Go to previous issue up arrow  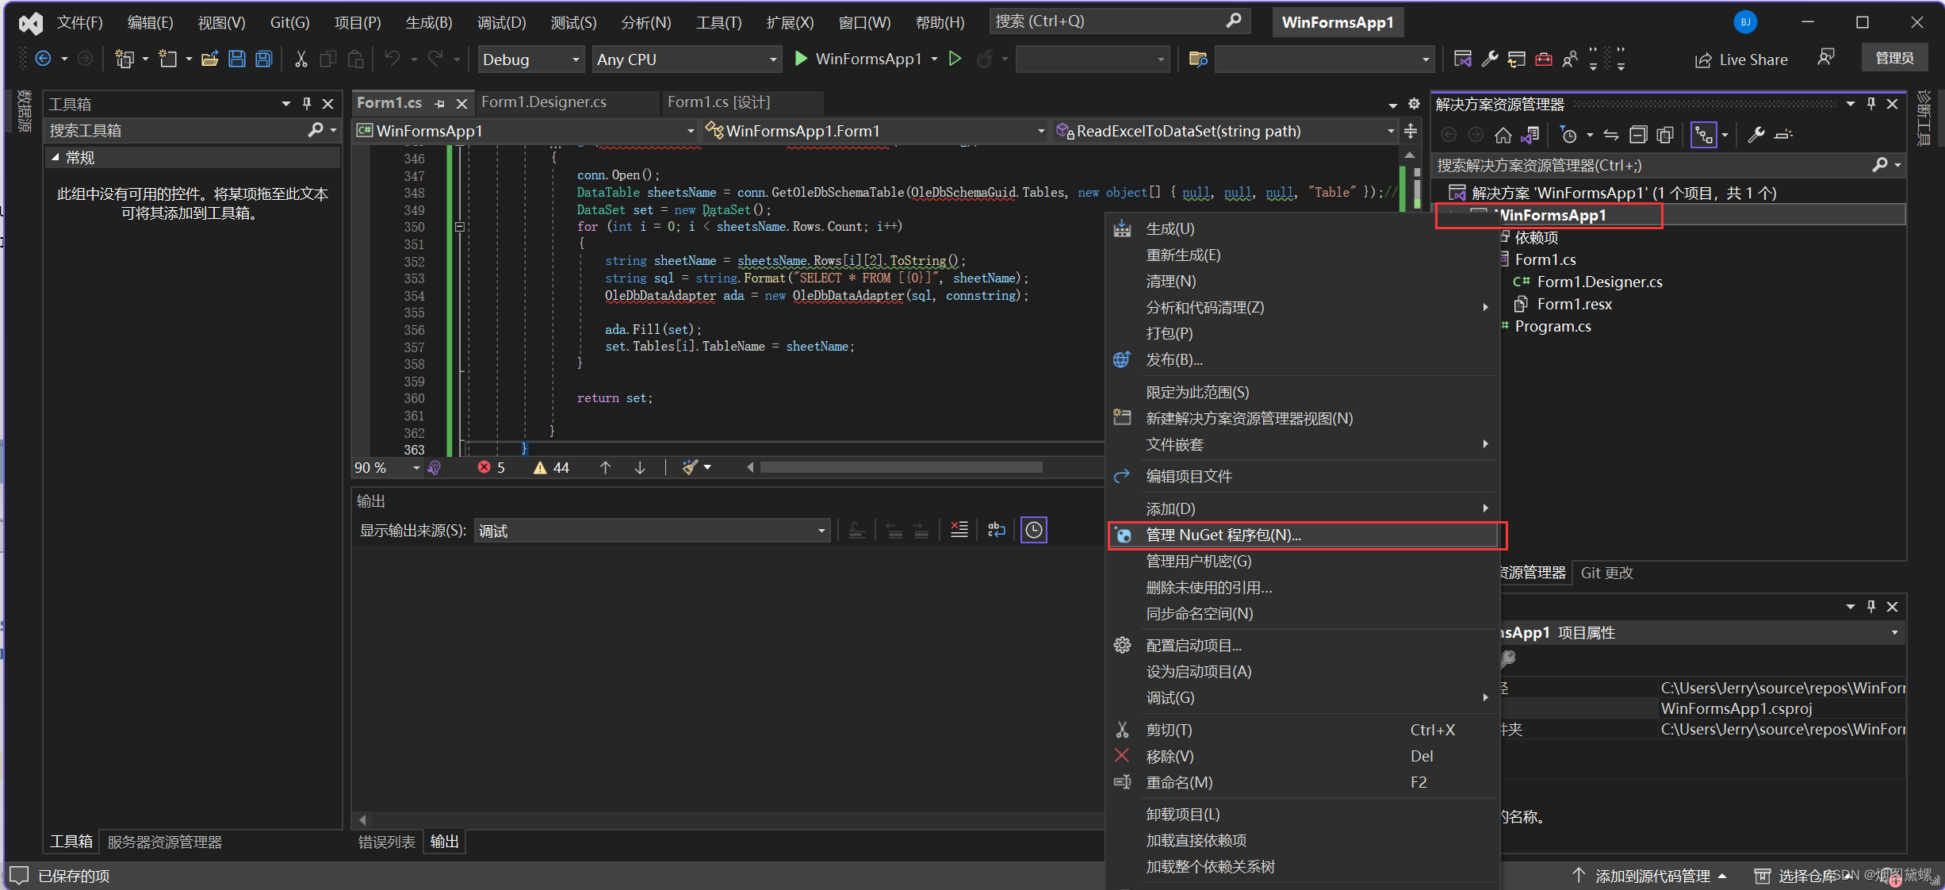click(x=605, y=467)
